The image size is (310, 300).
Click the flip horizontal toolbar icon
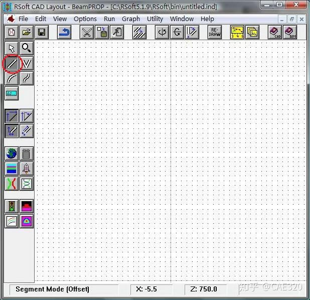pos(177,32)
